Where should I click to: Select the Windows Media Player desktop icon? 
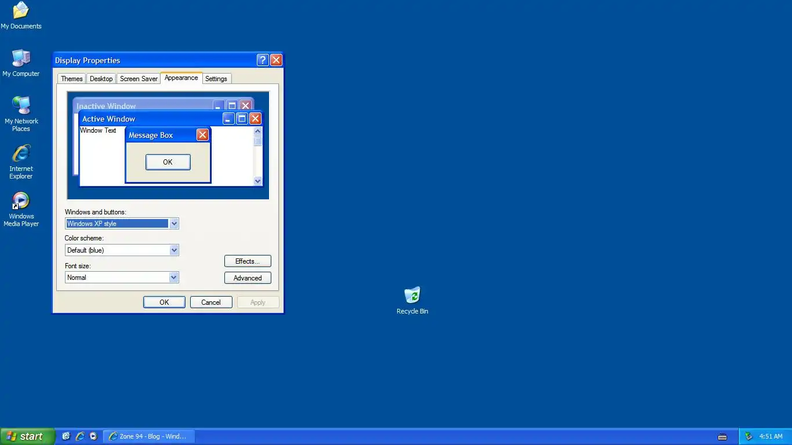tap(21, 209)
